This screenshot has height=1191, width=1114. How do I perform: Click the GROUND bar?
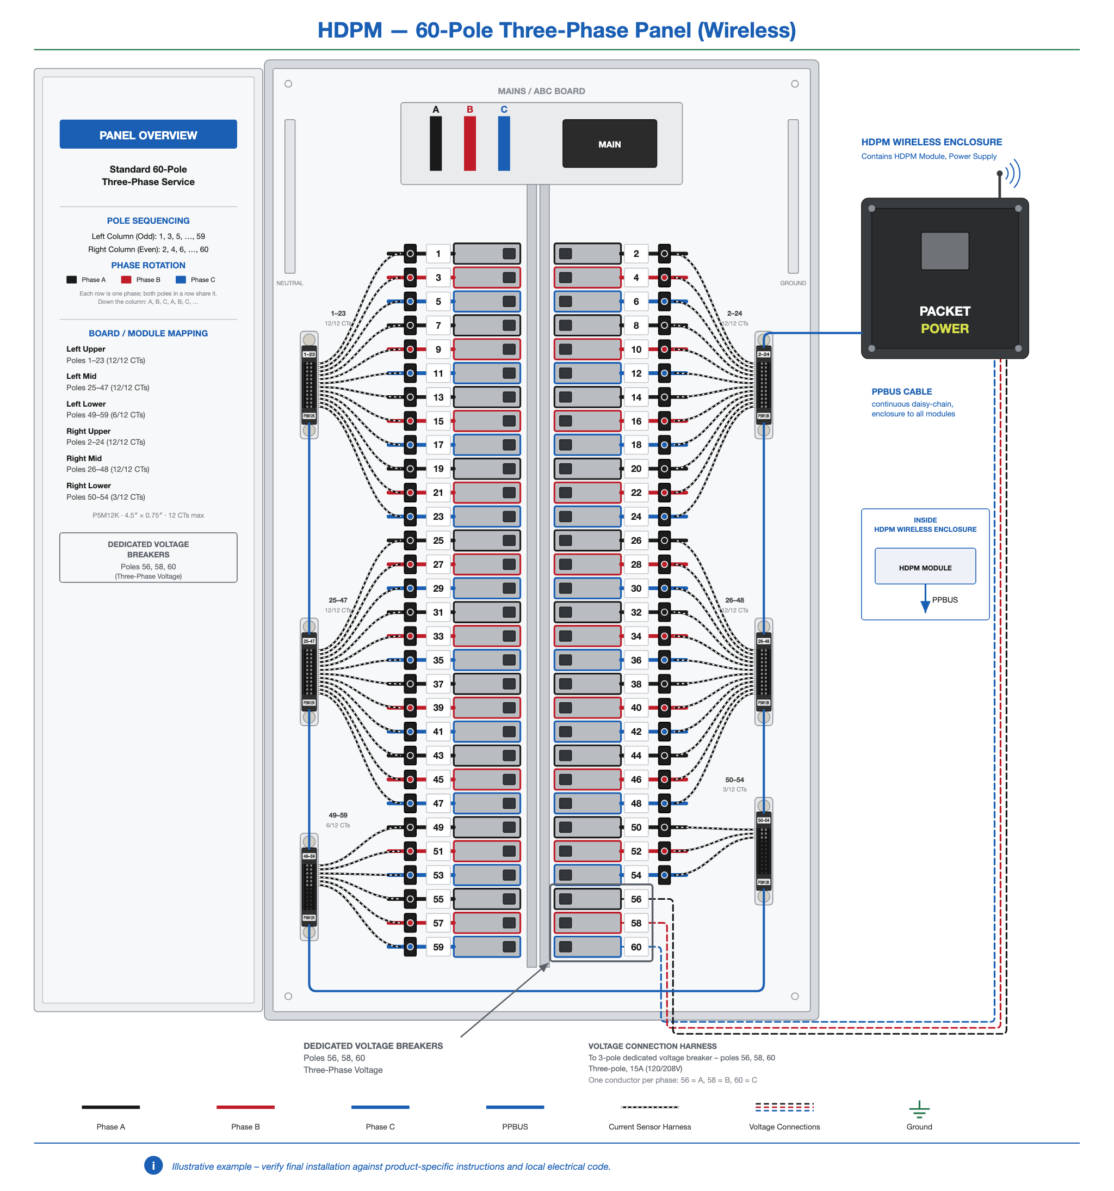793,197
